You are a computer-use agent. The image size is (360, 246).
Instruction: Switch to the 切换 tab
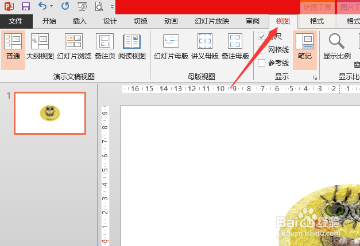141,21
